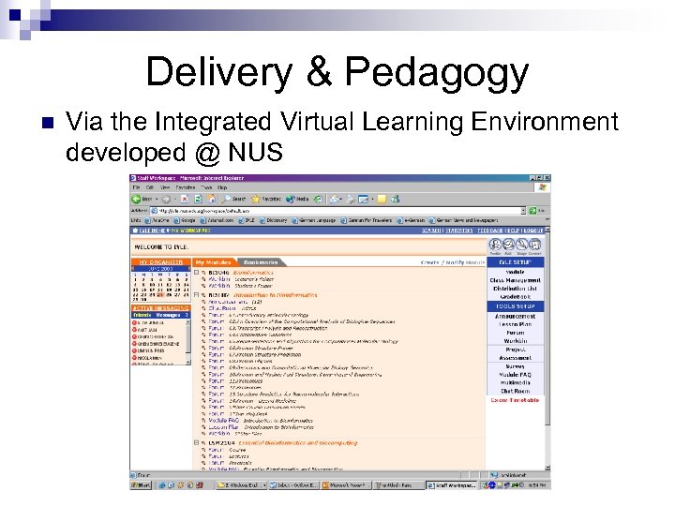Click the red Stop page icon

tap(185, 199)
